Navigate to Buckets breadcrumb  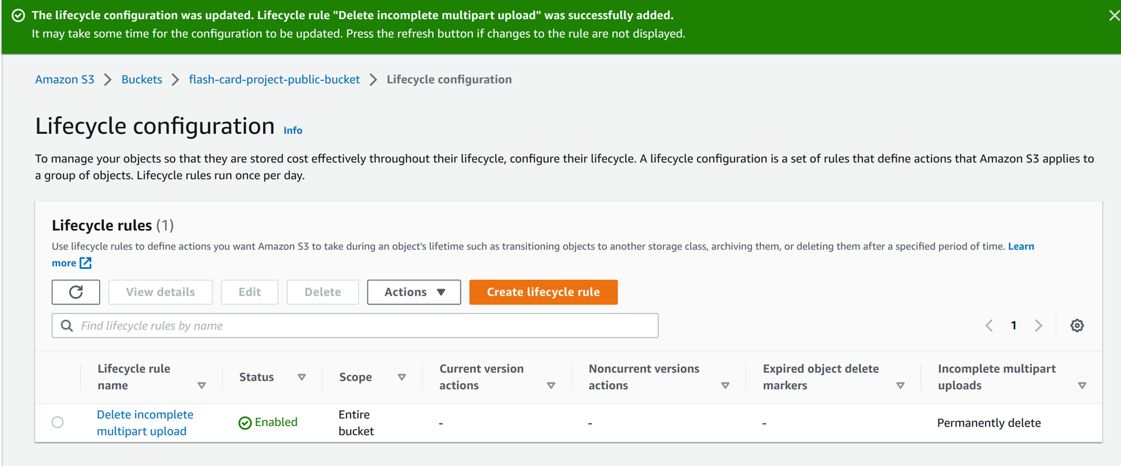pos(141,79)
